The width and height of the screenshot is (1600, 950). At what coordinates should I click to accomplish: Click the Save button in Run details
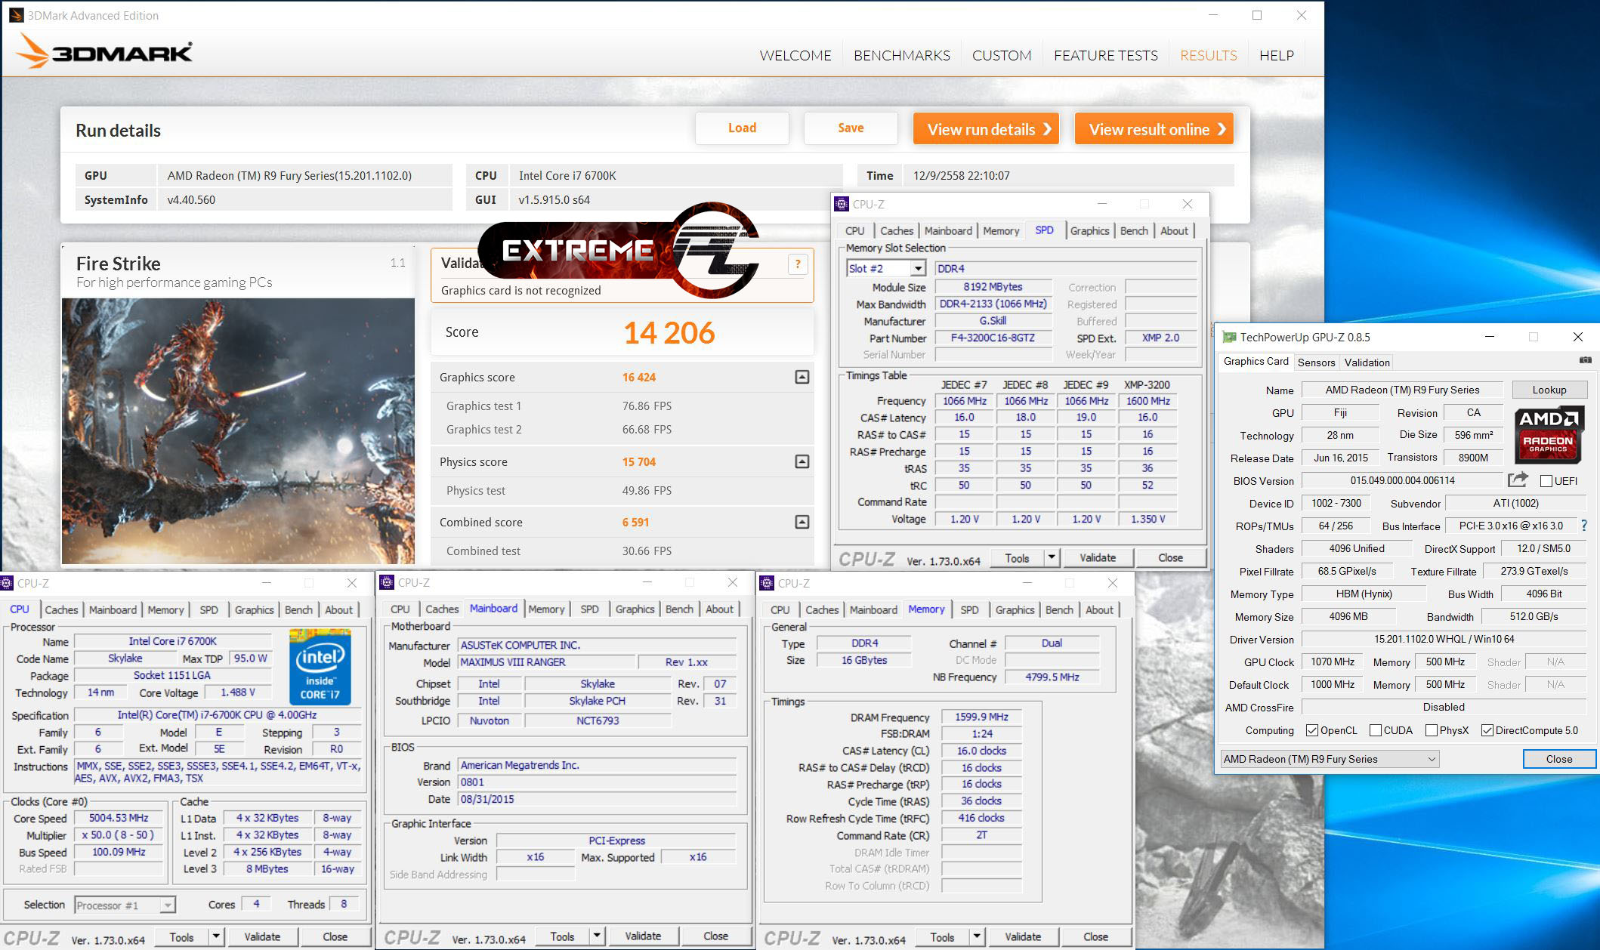[x=851, y=128]
